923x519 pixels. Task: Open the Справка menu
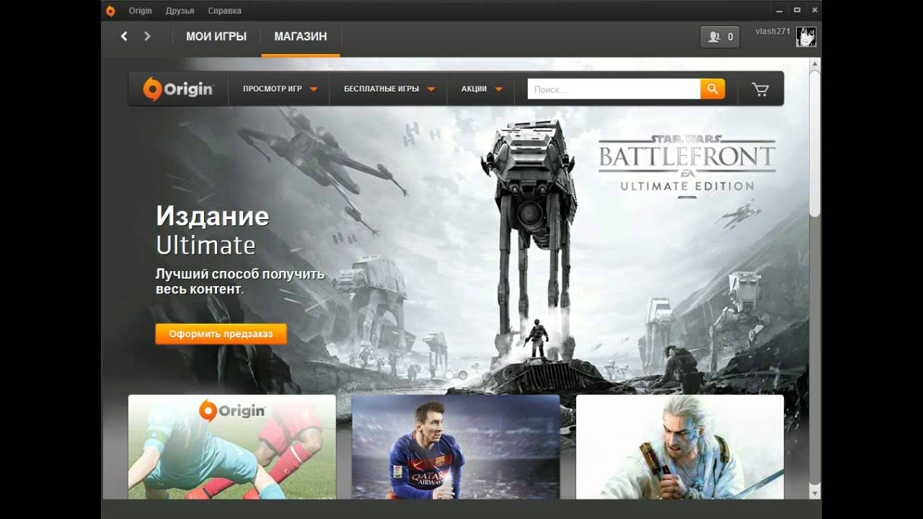224,11
